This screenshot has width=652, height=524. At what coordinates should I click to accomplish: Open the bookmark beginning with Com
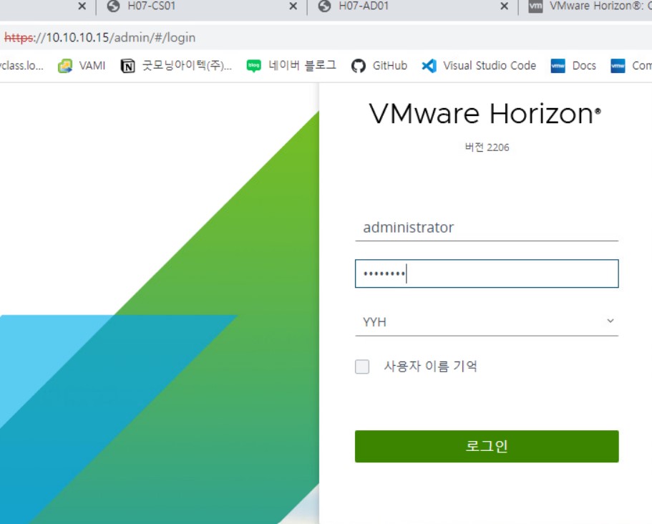coord(631,66)
